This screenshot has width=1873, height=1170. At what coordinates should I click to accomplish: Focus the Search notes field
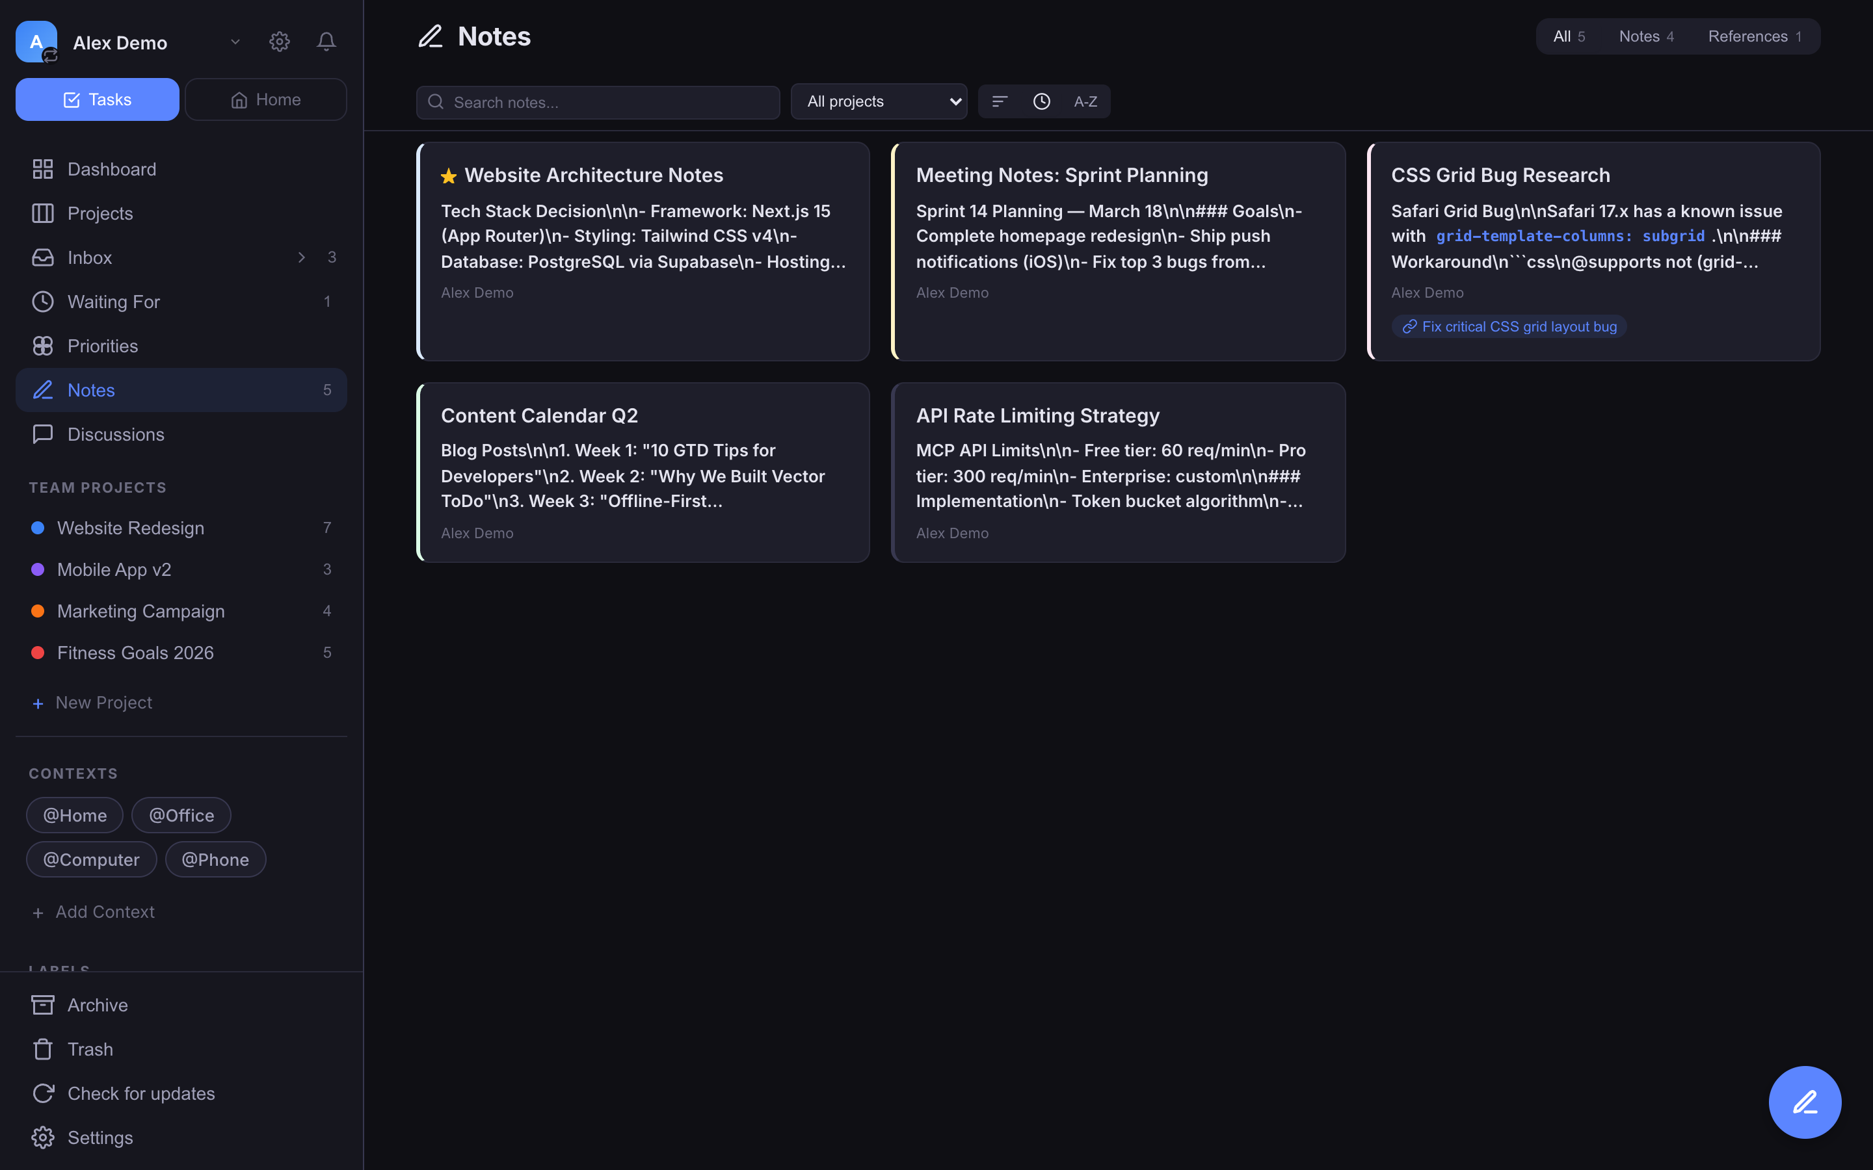[598, 102]
